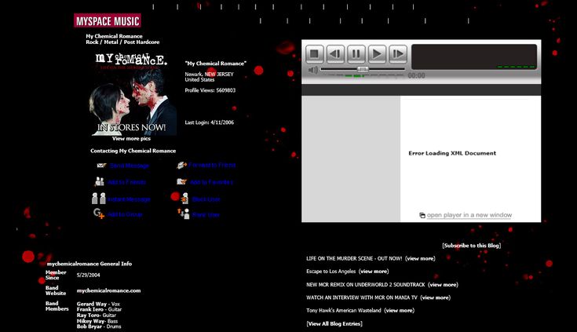Open View more pics link
The height and width of the screenshot is (332, 577).
coord(131,139)
